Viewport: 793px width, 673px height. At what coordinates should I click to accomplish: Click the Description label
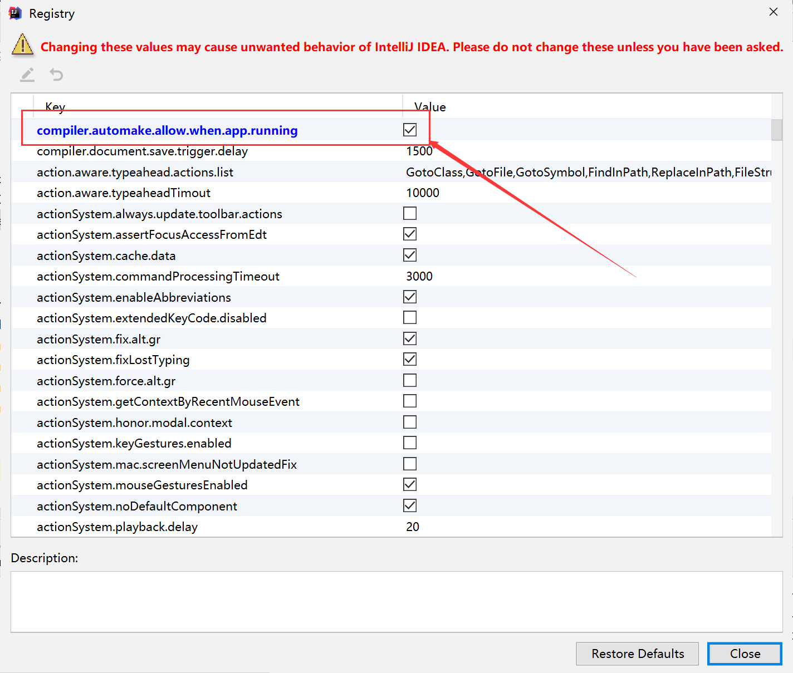click(x=45, y=558)
